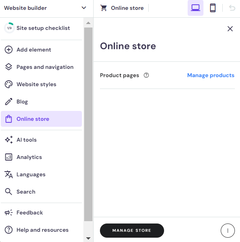
Task: Click sidebar scrollbar down arrow
Action: pos(88,238)
